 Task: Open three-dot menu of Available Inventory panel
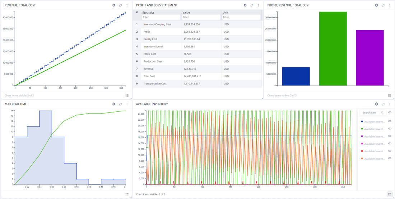coord(390,104)
